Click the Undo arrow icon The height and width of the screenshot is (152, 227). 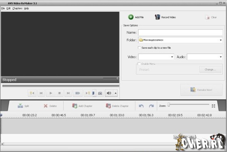(x=141, y=106)
